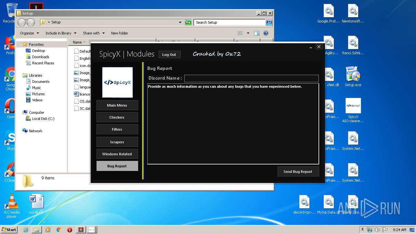Select pofall.rtf desktop document
The image size is (416, 234).
click(x=36, y=205)
